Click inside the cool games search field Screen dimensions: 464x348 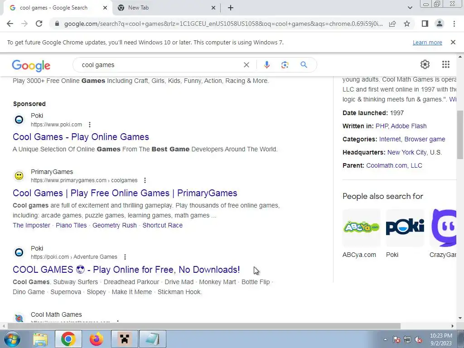pos(160,65)
